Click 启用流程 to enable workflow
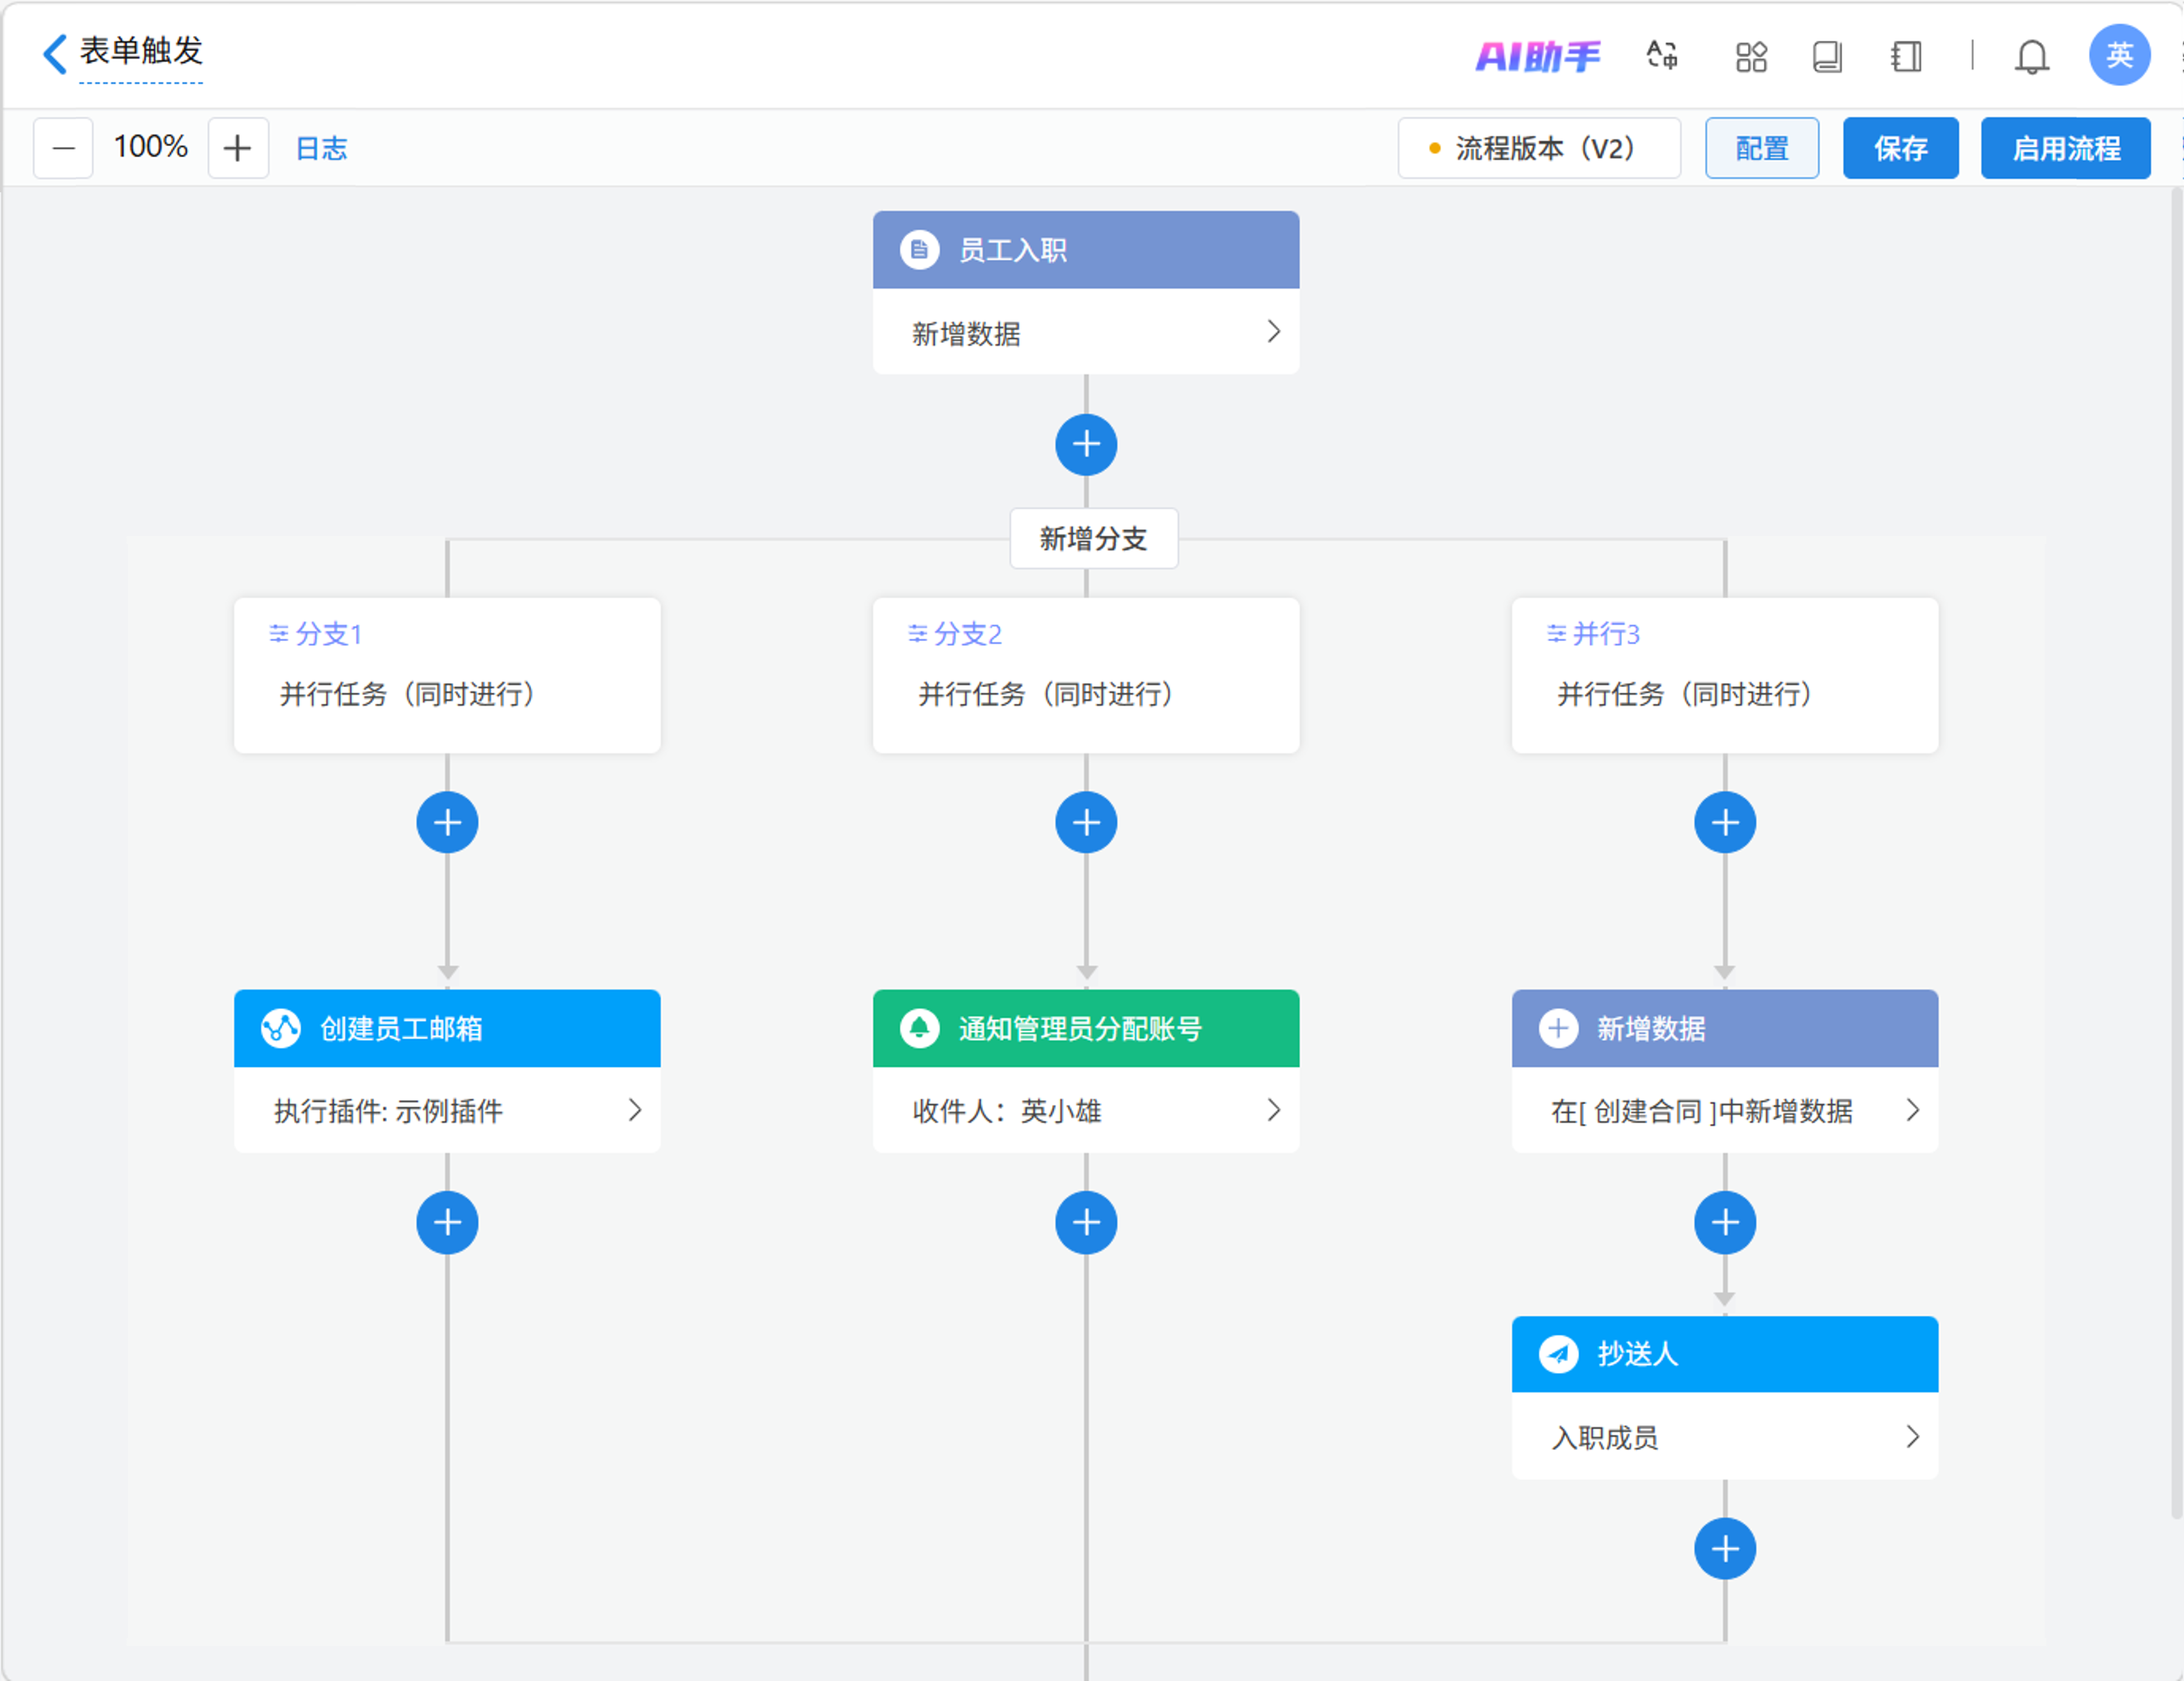 (x=2065, y=148)
